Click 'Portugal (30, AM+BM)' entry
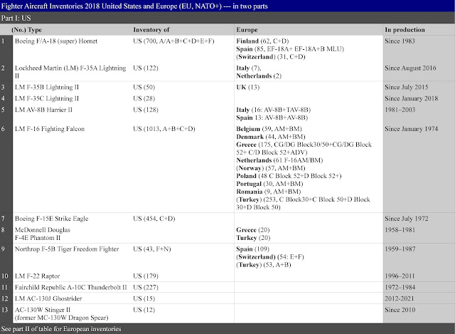Screen dimensions: 455x334 click(269, 184)
